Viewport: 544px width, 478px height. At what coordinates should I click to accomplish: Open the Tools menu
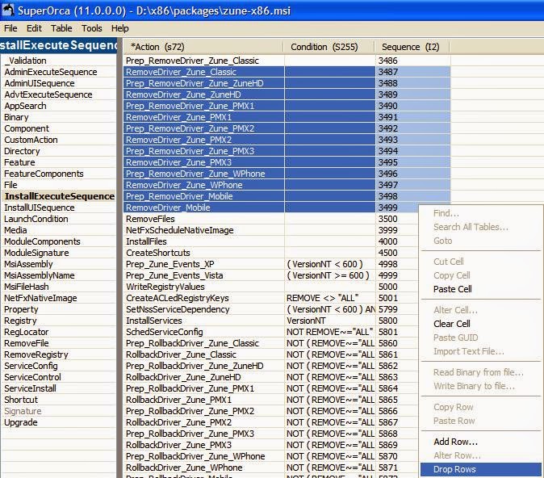click(x=91, y=28)
